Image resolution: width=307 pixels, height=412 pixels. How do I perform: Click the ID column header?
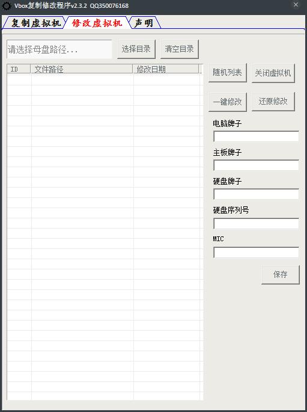pos(19,69)
